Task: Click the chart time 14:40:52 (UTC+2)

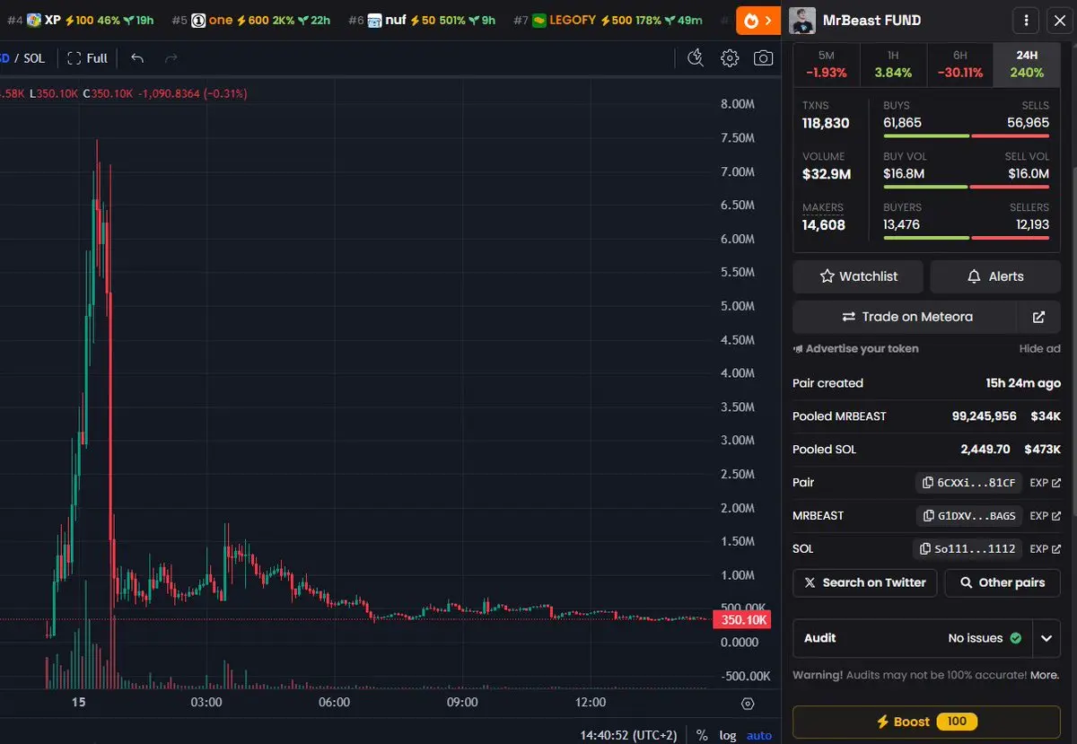Action: (x=628, y=735)
